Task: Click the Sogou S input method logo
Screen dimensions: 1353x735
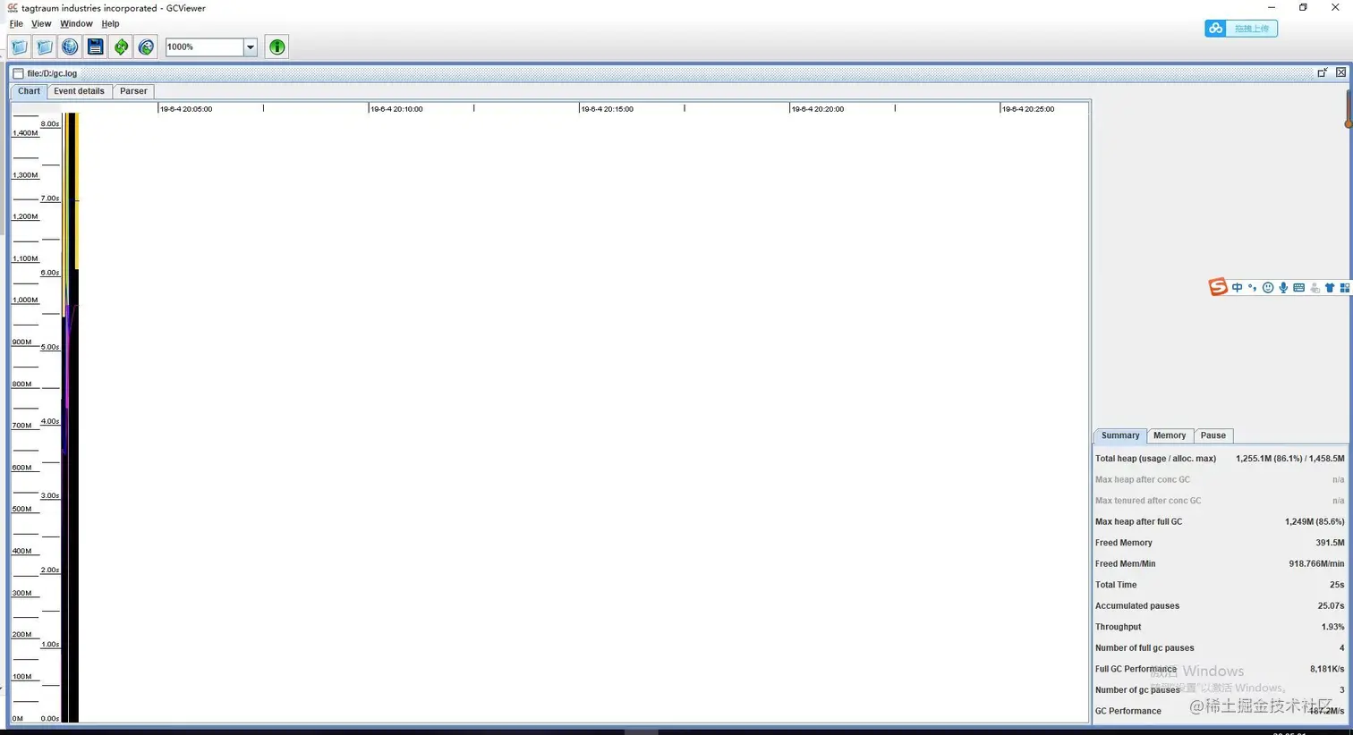Action: (x=1218, y=287)
